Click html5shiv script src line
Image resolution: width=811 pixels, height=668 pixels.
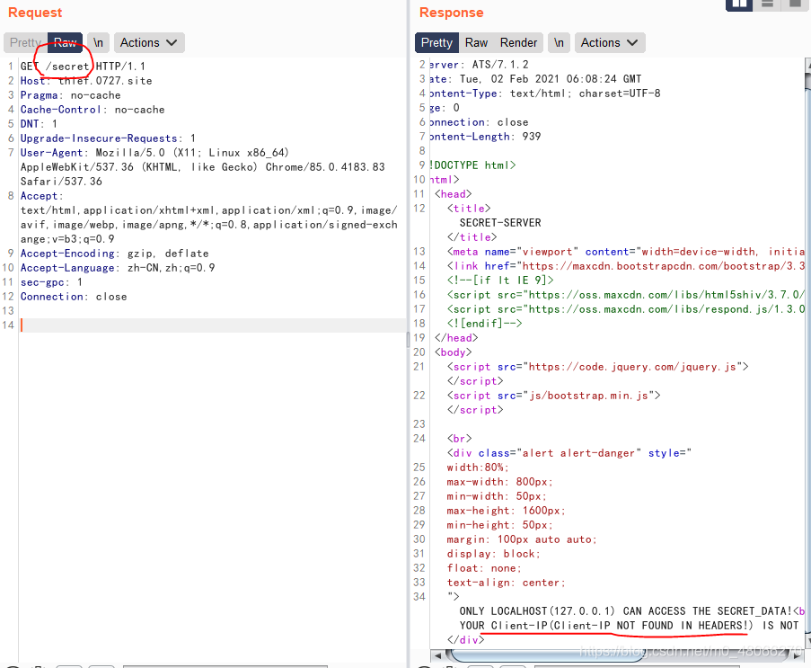click(x=626, y=295)
